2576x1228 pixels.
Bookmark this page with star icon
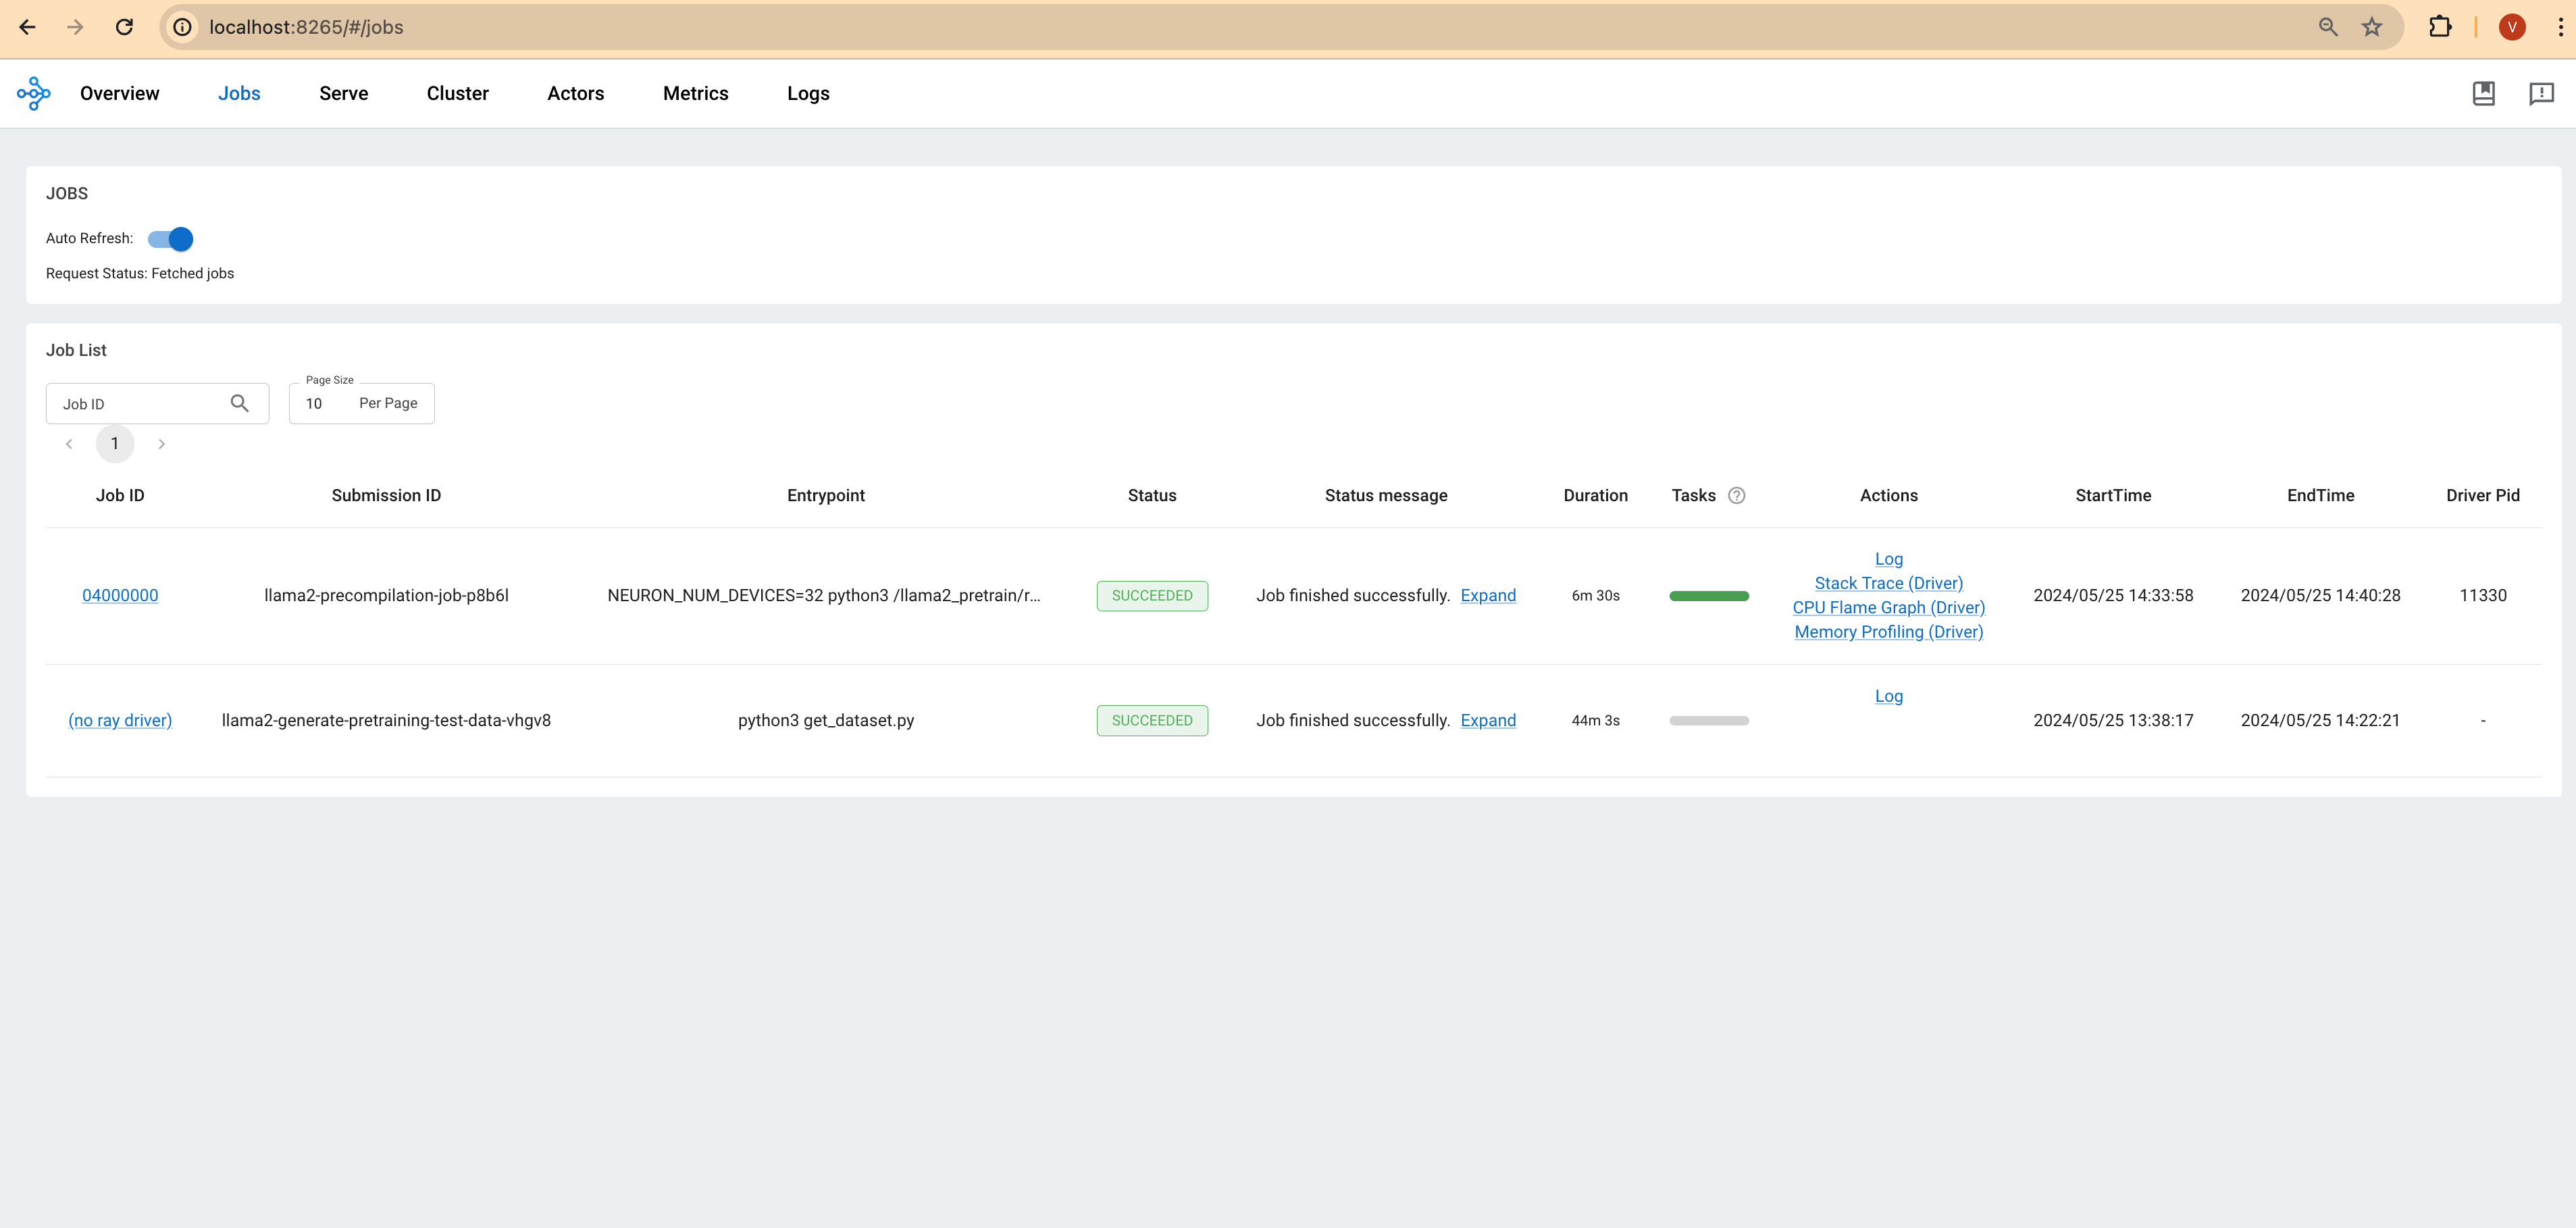tap(2372, 27)
